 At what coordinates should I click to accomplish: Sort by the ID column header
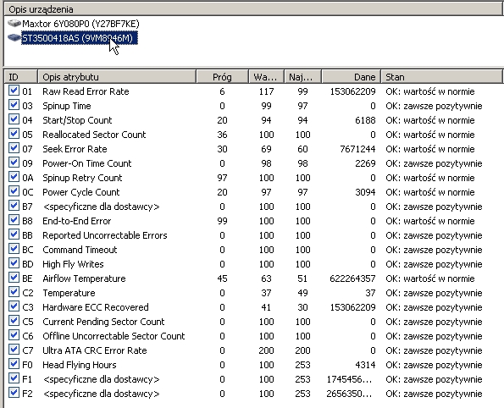(21, 77)
